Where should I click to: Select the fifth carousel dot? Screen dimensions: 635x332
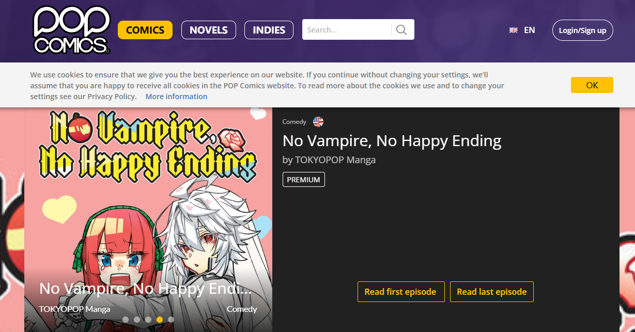point(171,320)
